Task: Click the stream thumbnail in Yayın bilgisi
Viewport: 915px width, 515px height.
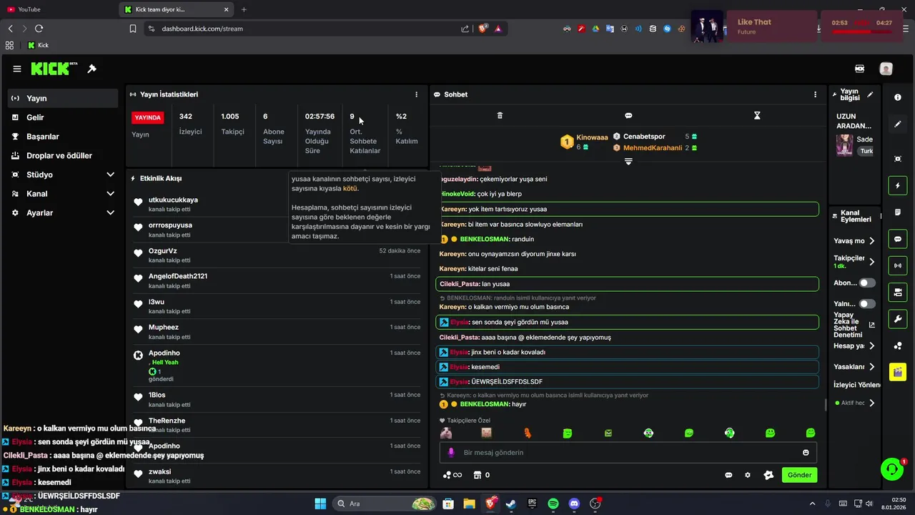Action: [x=844, y=145]
